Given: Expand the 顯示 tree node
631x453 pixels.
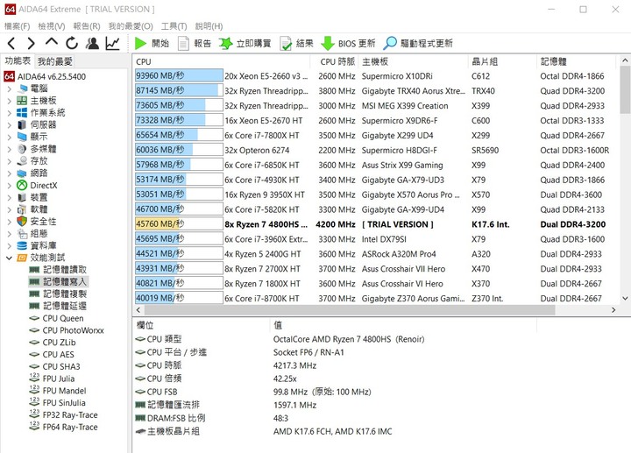Looking at the screenshot, I should 10,137.
